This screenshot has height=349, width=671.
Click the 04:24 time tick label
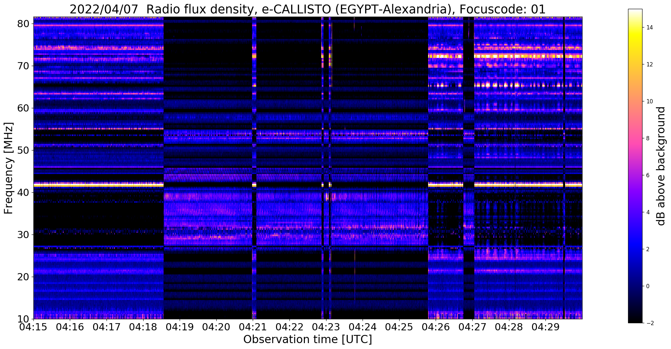pyautogui.click(x=363, y=327)
